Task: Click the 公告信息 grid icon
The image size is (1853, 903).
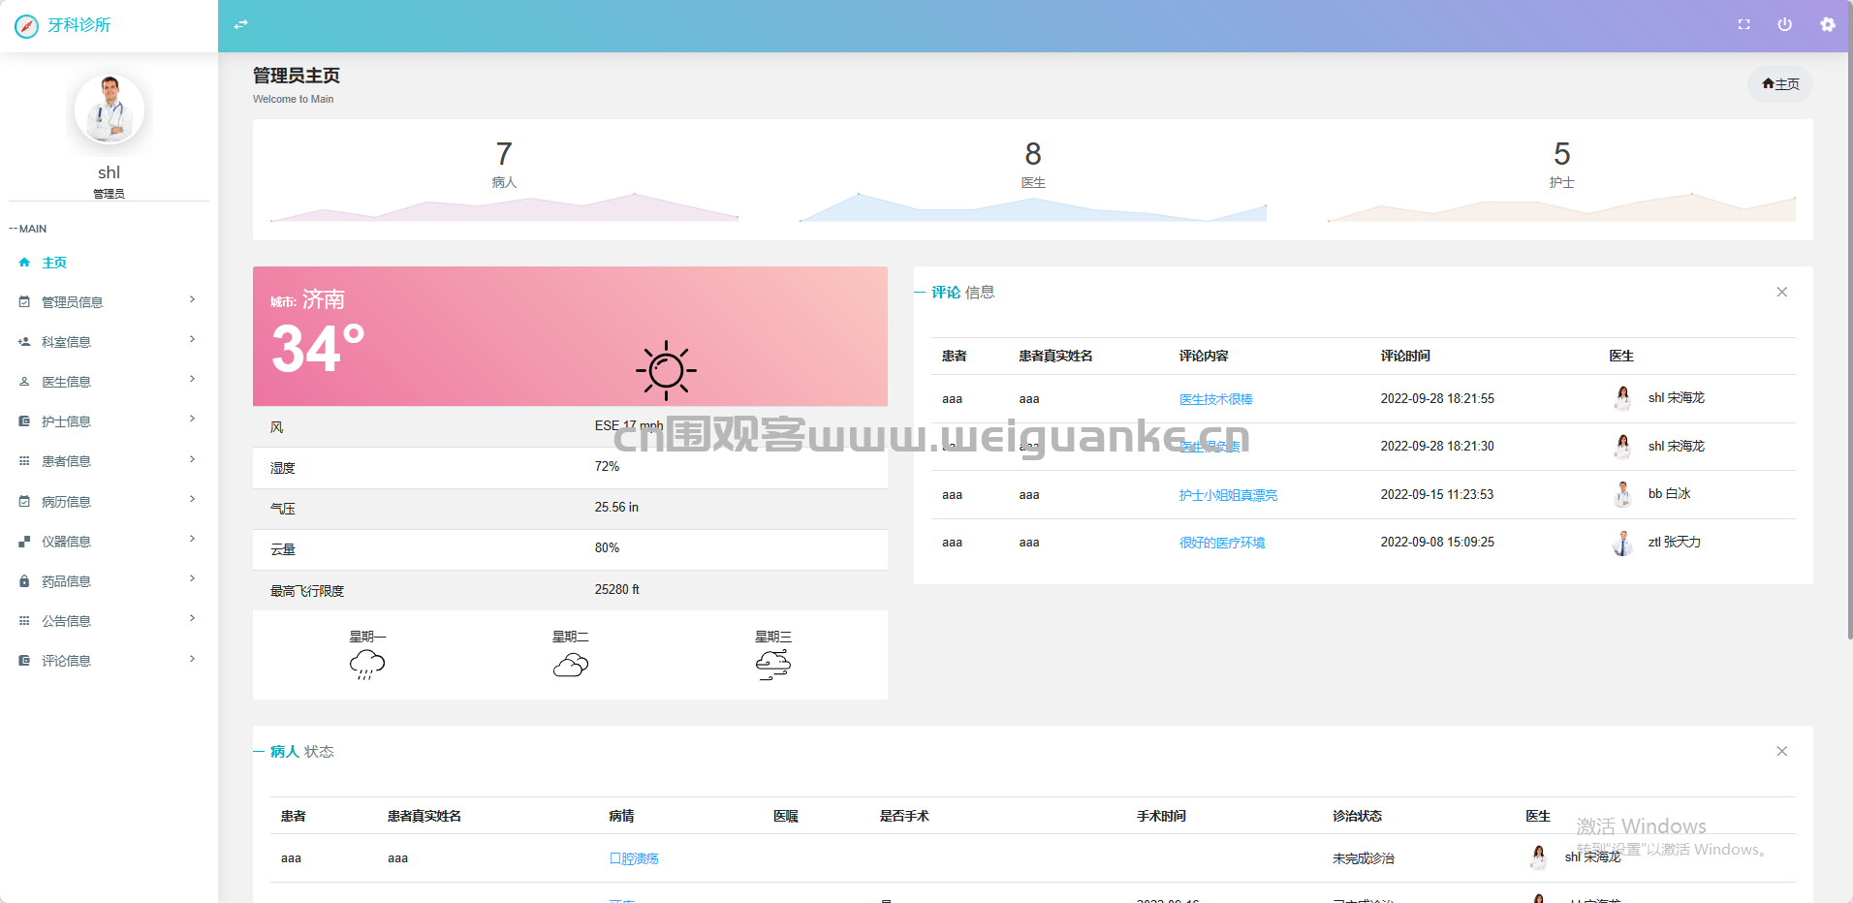Action: (x=24, y=621)
